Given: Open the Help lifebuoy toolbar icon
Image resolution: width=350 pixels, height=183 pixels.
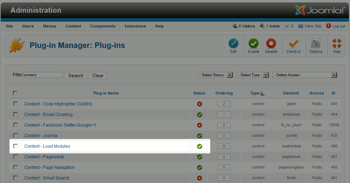Looking at the screenshot, I should tap(337, 43).
